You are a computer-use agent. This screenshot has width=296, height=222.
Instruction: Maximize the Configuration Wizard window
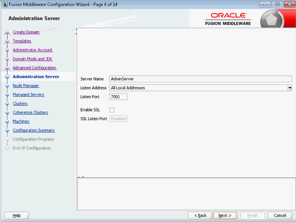(277, 4)
